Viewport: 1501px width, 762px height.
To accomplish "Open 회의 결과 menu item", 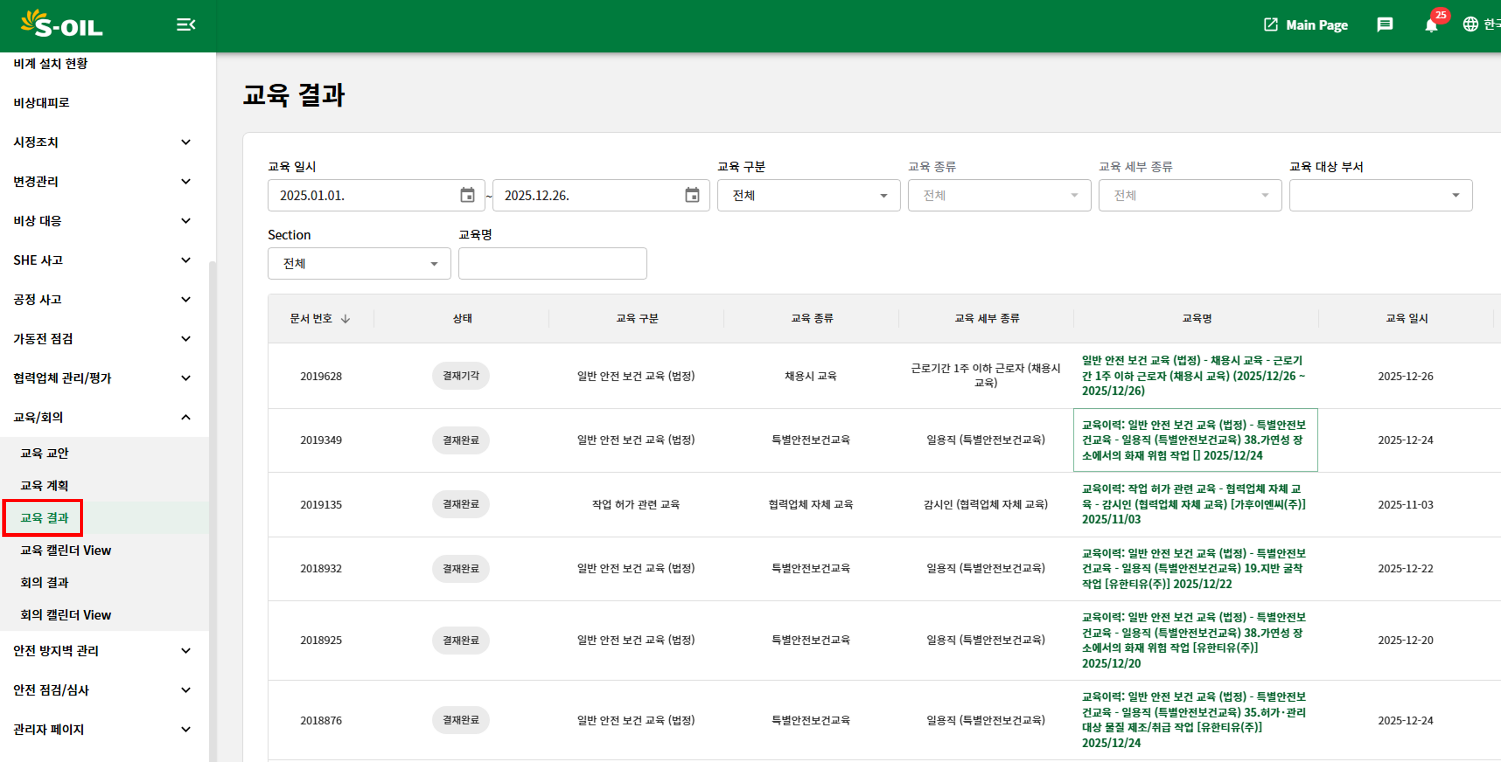I will [x=44, y=582].
